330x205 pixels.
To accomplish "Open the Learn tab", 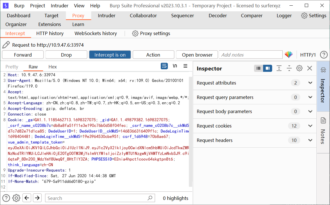I will click(x=78, y=24).
